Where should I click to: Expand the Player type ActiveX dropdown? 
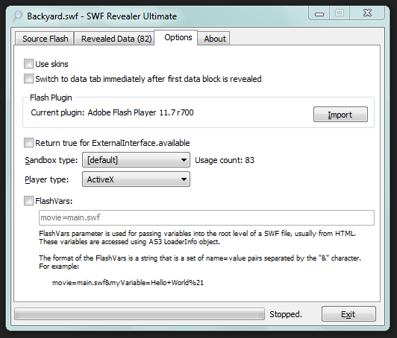(136, 179)
